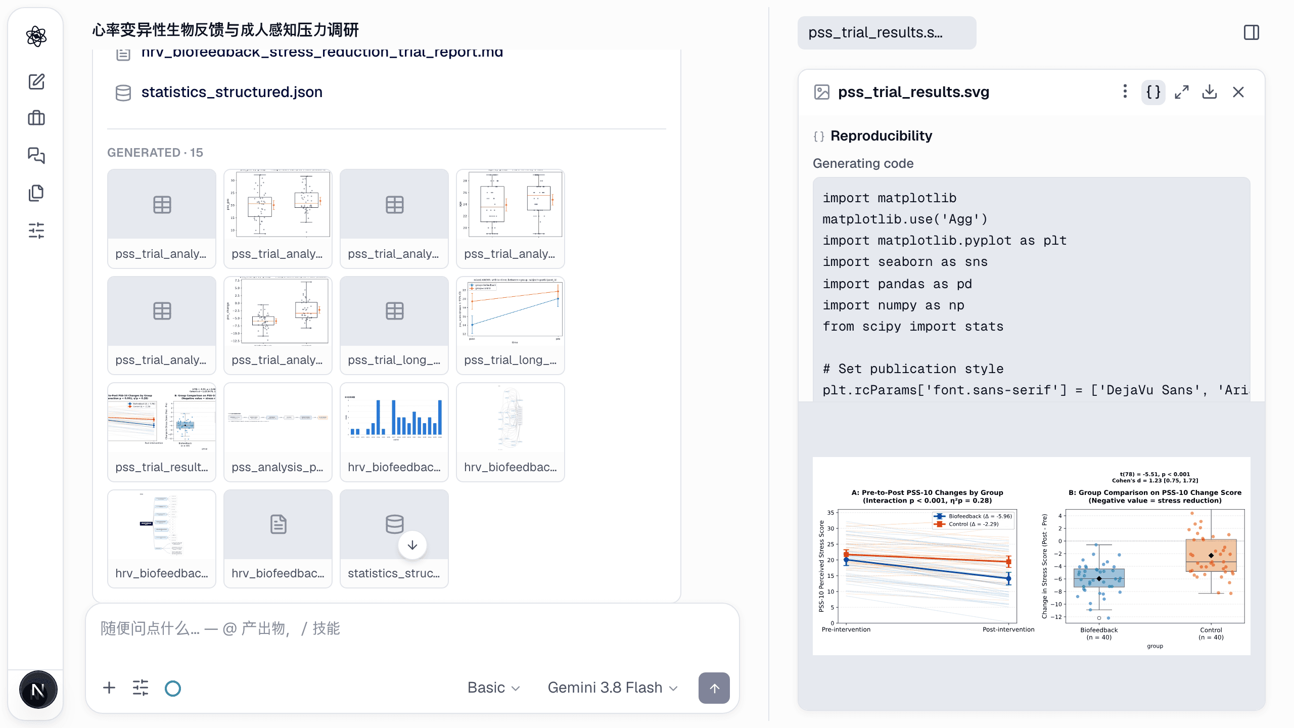Click the Generating code label
The height and width of the screenshot is (728, 1294).
point(863,163)
